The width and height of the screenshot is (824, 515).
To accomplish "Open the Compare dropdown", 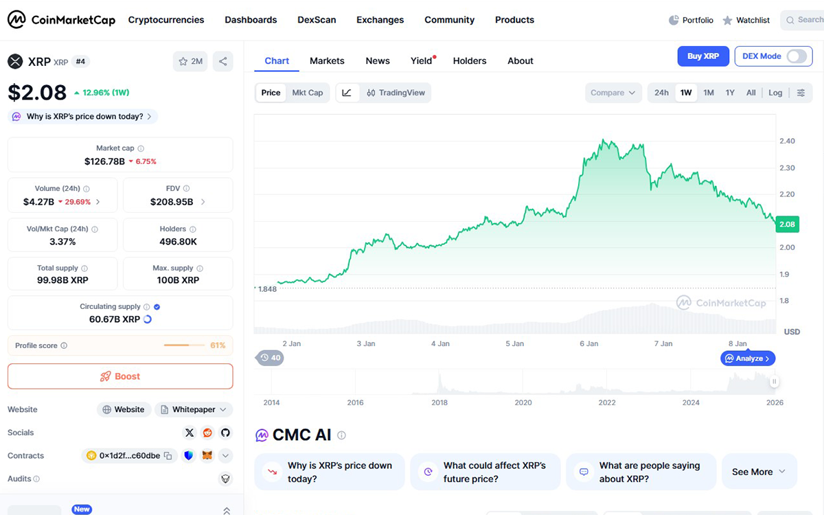I will click(613, 92).
